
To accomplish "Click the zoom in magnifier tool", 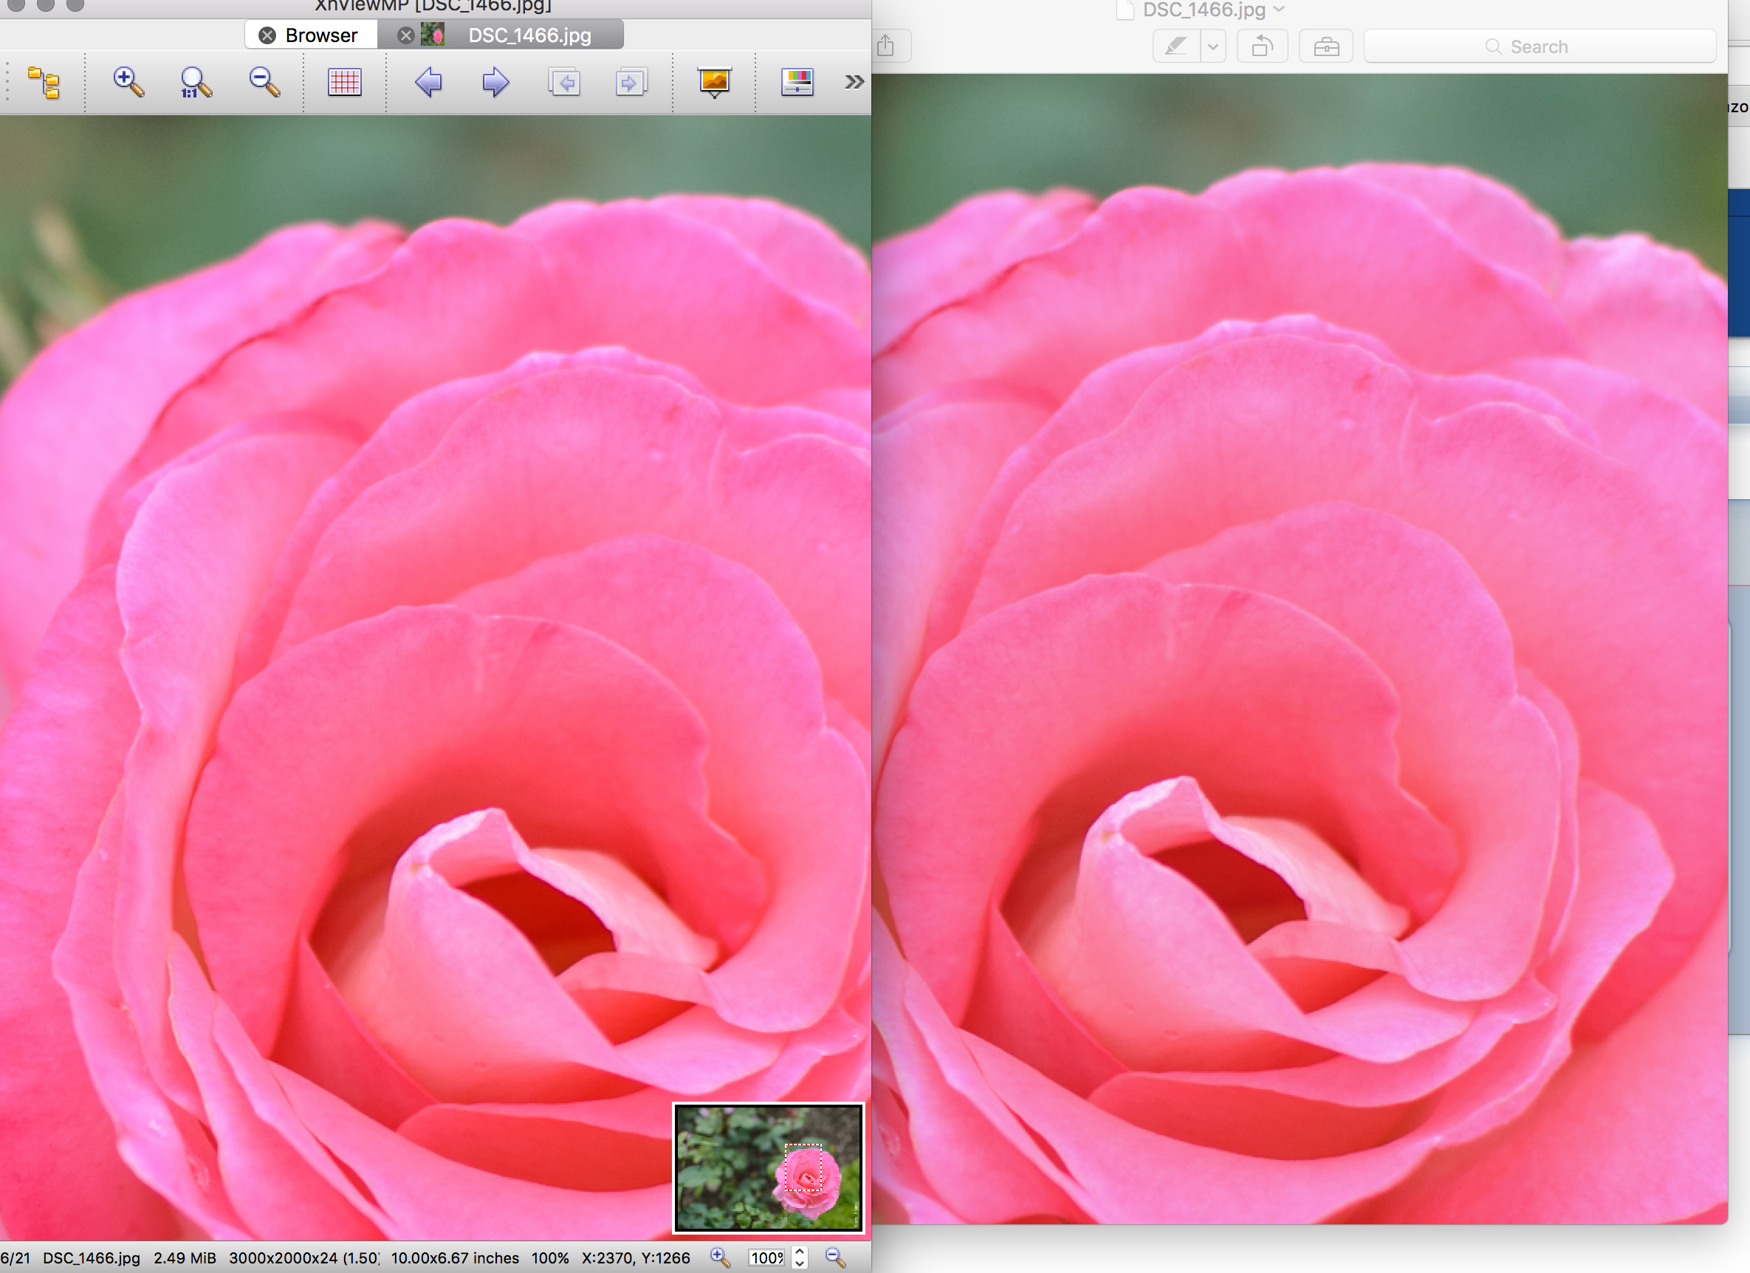I will coord(128,82).
